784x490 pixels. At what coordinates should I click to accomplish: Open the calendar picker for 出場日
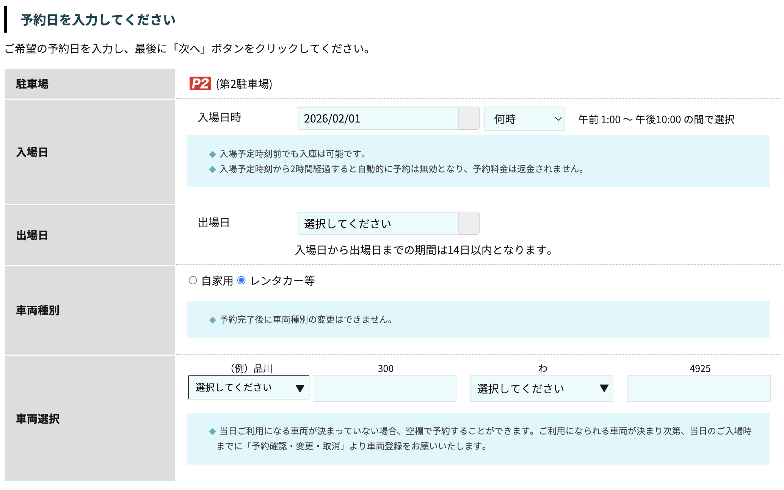470,223
